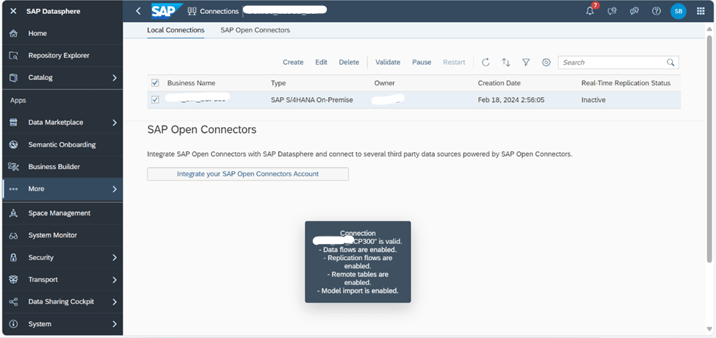Open the Repository Explorer icon
This screenshot has width=716, height=338.
point(14,56)
